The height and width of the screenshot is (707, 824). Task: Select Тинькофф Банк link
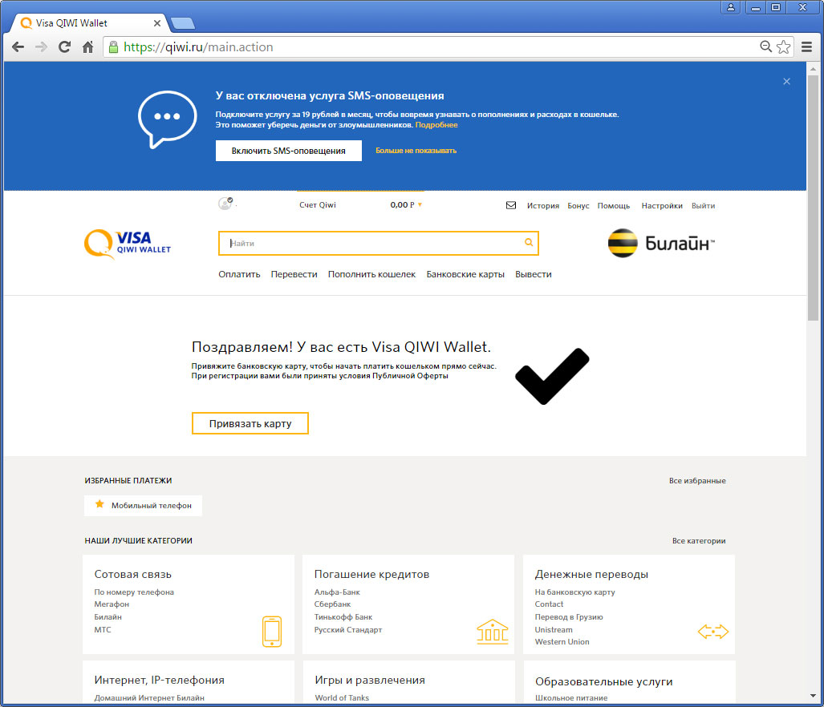click(343, 616)
